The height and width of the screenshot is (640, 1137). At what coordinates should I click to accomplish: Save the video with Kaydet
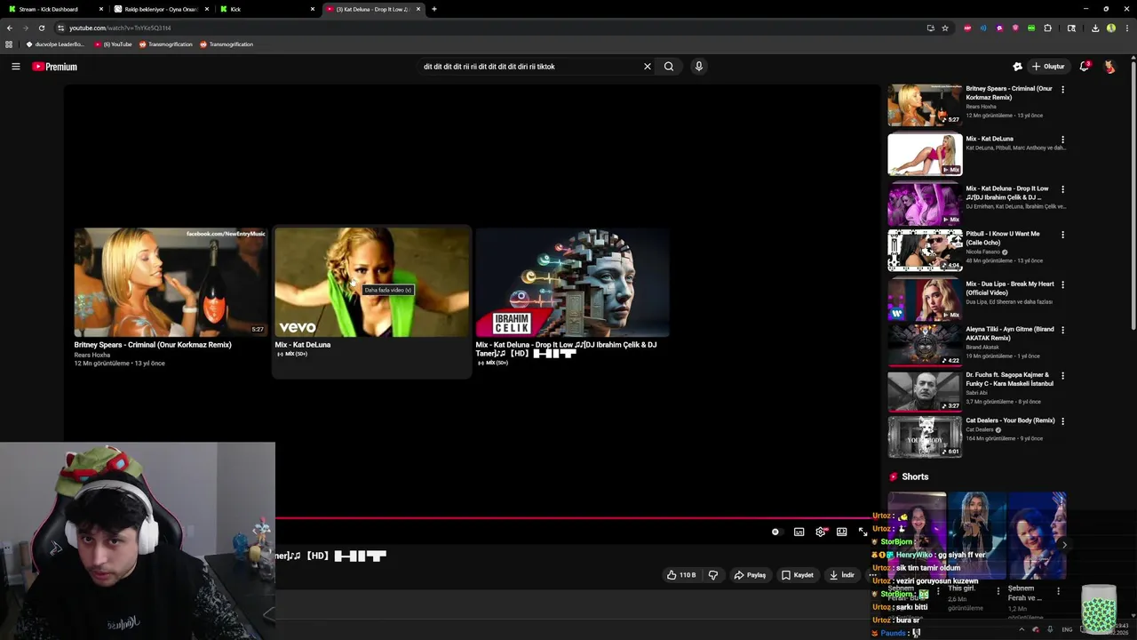pyautogui.click(x=798, y=575)
